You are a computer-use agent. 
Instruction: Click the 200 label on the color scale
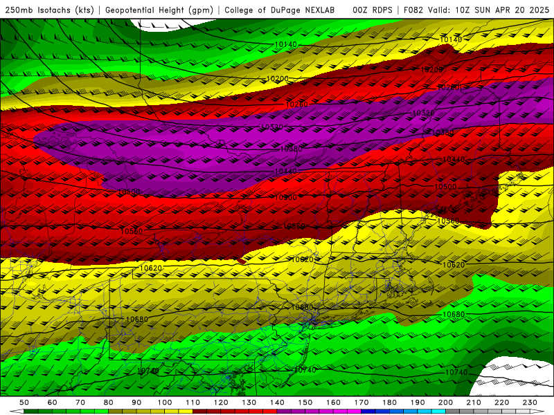[445, 403]
